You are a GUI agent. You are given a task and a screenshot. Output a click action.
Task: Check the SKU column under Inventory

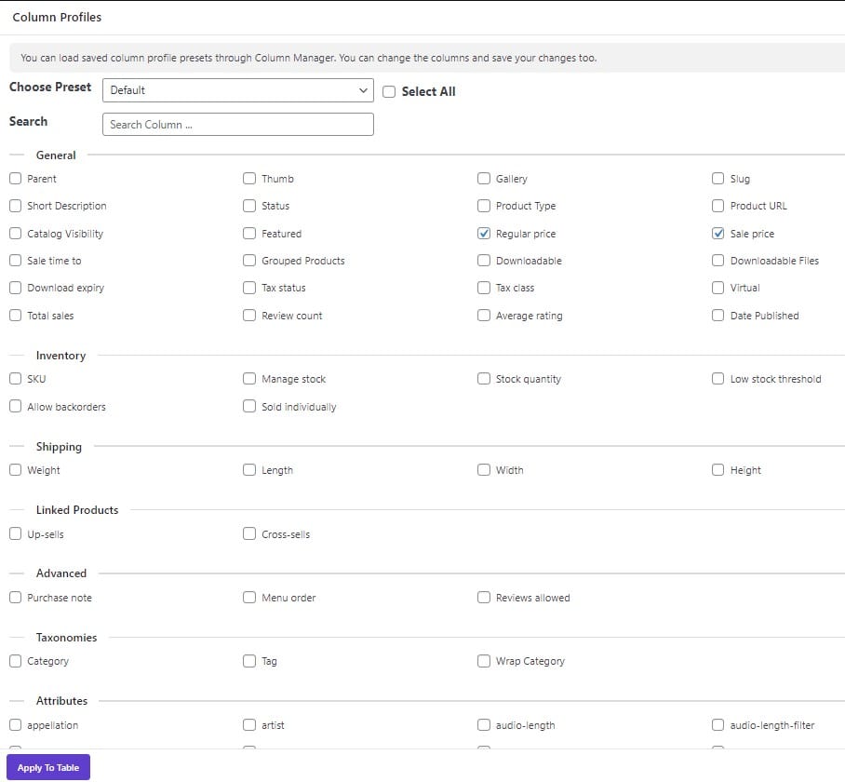pyautogui.click(x=15, y=379)
